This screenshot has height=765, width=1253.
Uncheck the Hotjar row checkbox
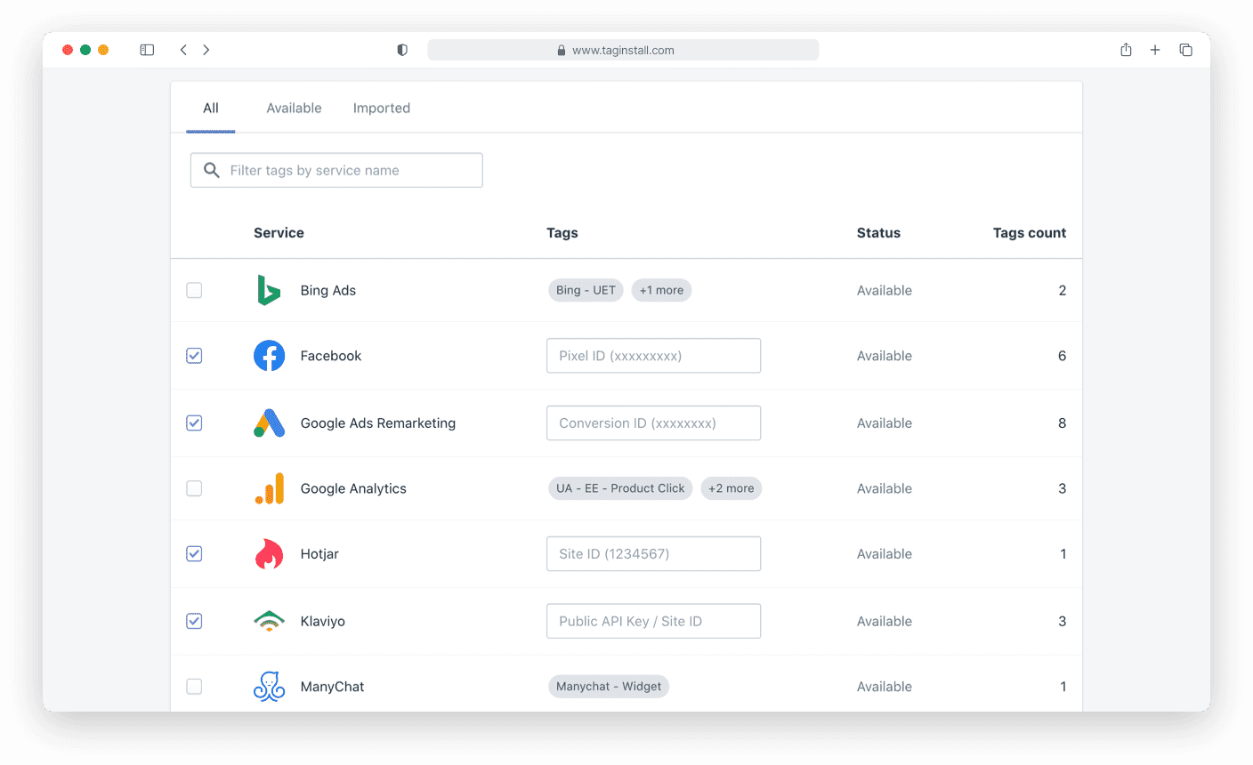[194, 554]
